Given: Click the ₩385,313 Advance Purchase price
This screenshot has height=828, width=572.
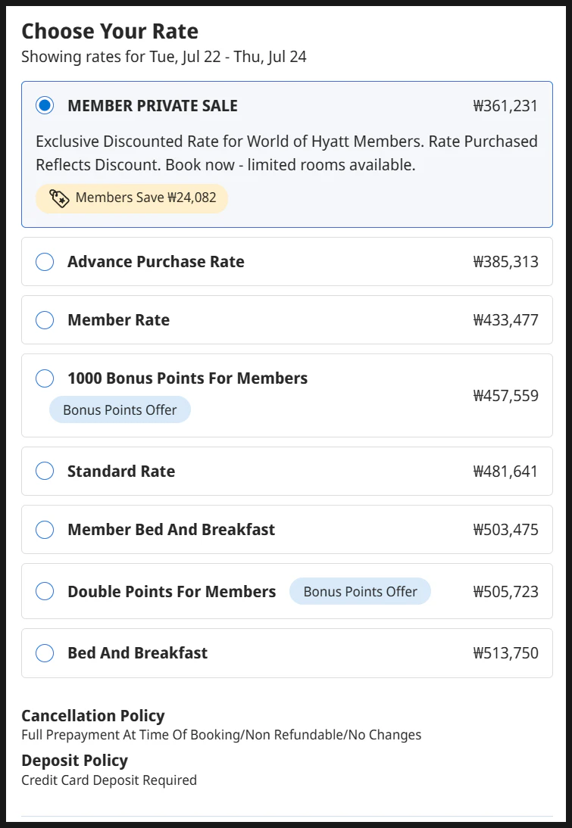Looking at the screenshot, I should (505, 261).
